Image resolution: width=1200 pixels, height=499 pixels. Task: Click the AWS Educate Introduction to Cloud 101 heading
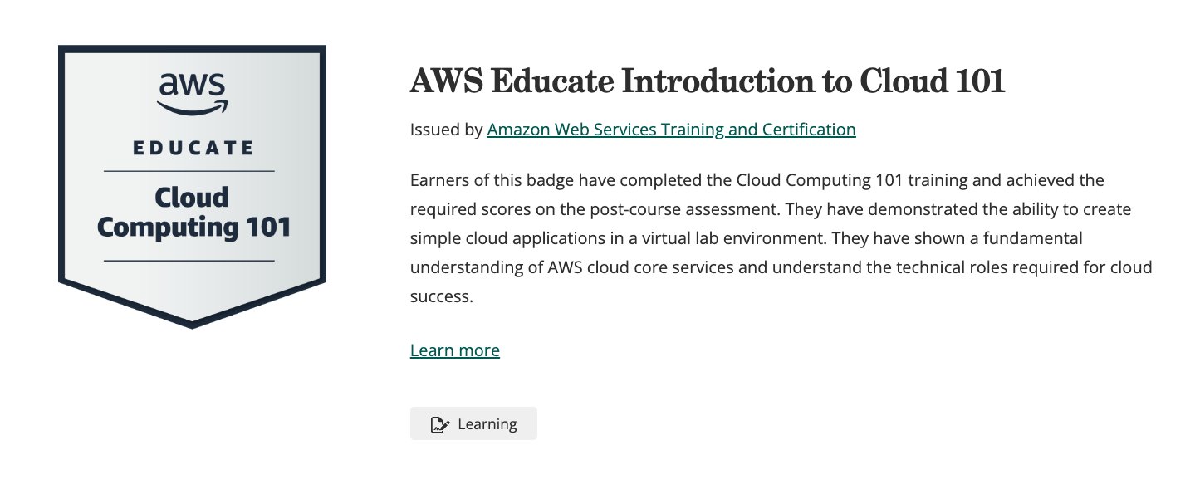coord(708,81)
